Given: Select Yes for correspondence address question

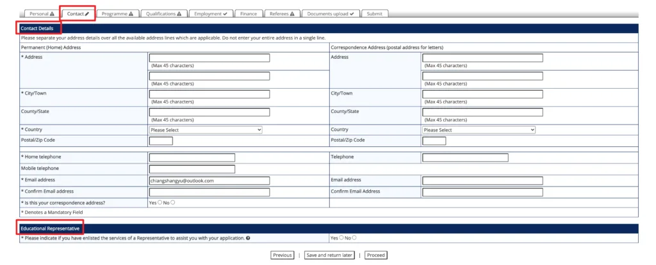Looking at the screenshot, I should pyautogui.click(x=160, y=202).
